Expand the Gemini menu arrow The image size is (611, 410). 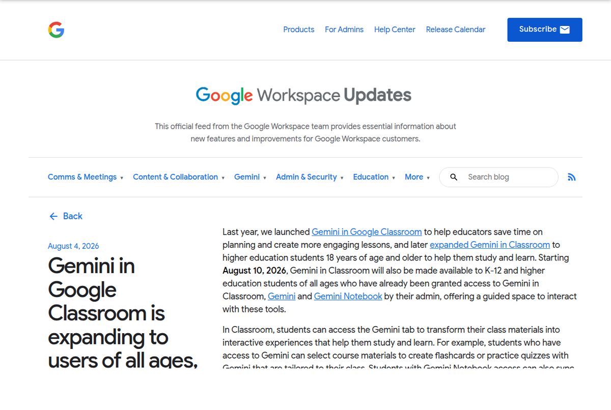tap(265, 178)
